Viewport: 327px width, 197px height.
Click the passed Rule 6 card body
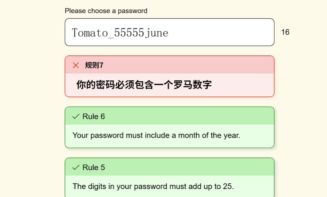point(169,136)
